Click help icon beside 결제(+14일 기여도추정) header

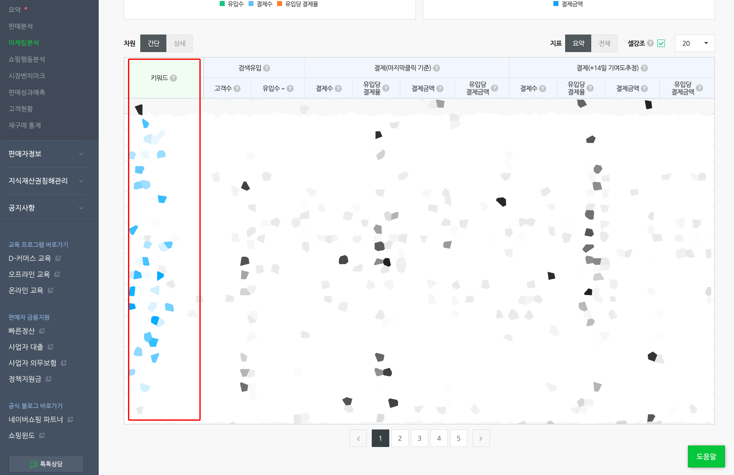point(644,68)
